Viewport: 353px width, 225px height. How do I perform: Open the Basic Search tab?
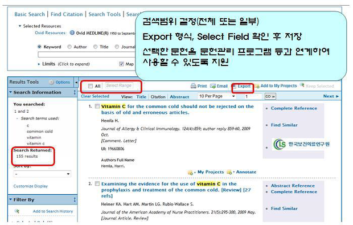tap(30, 14)
